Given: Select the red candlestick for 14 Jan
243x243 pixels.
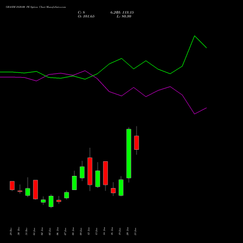Looking at the screenshot, I should coord(105,173).
